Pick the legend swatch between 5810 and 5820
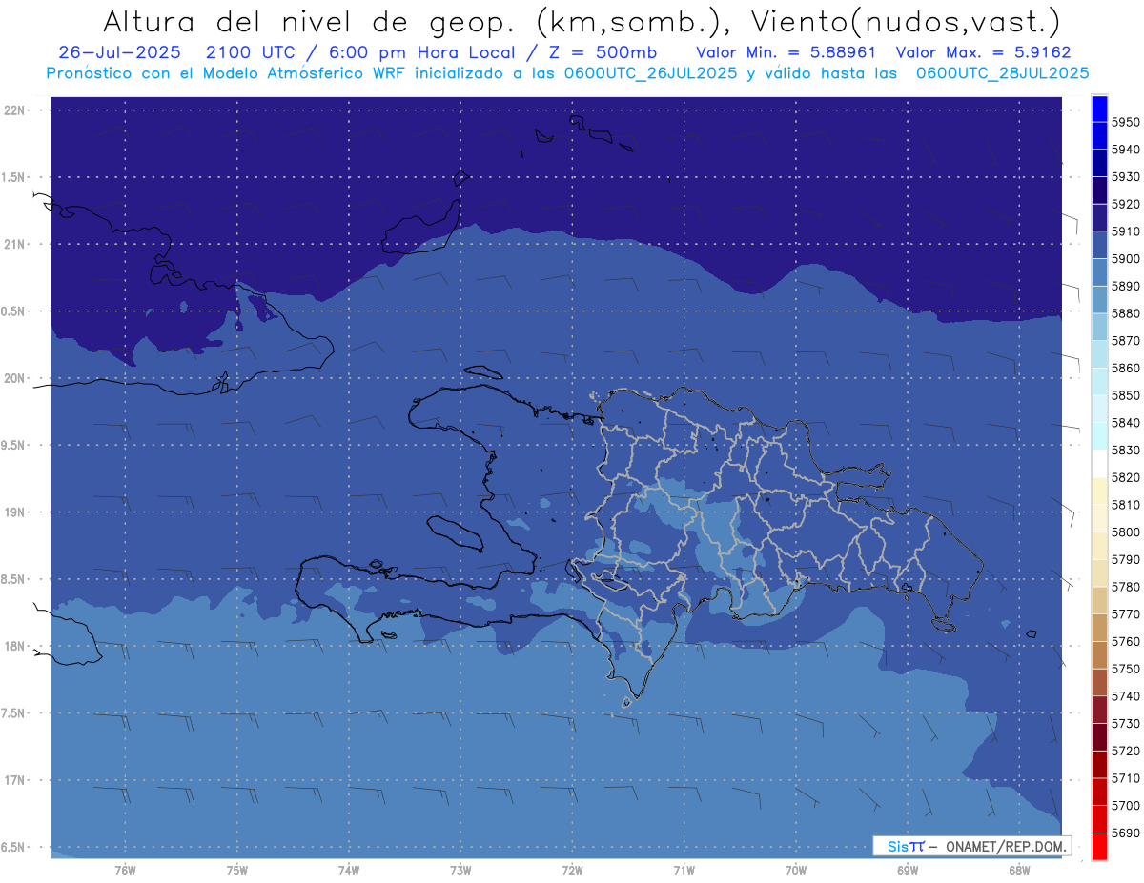 (x=1099, y=491)
